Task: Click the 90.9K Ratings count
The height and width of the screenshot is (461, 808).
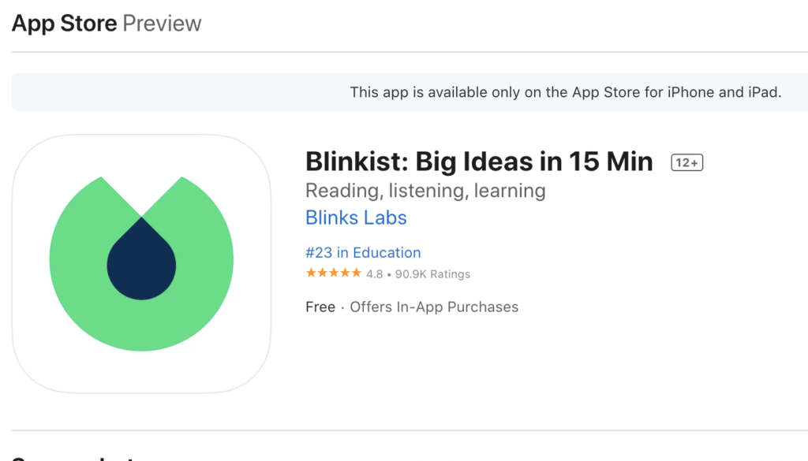Action: (x=436, y=273)
